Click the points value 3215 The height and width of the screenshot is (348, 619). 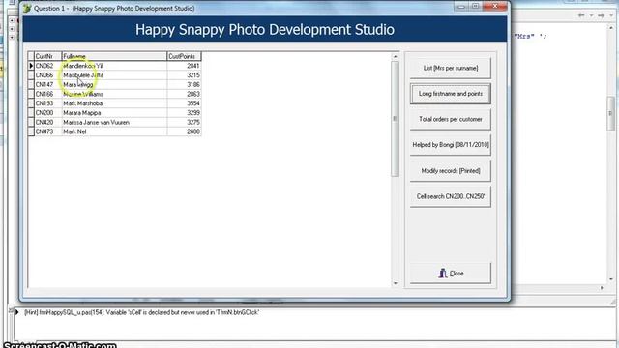[x=193, y=75]
